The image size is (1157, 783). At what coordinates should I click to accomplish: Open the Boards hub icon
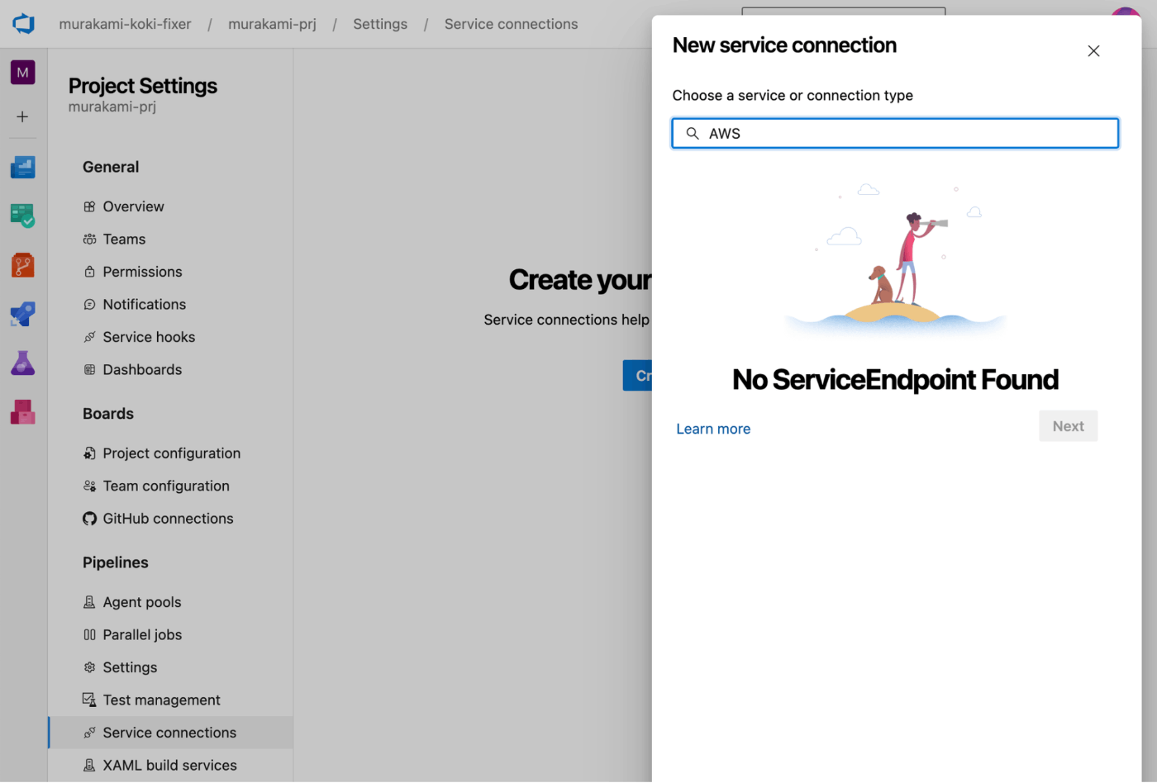[22, 216]
